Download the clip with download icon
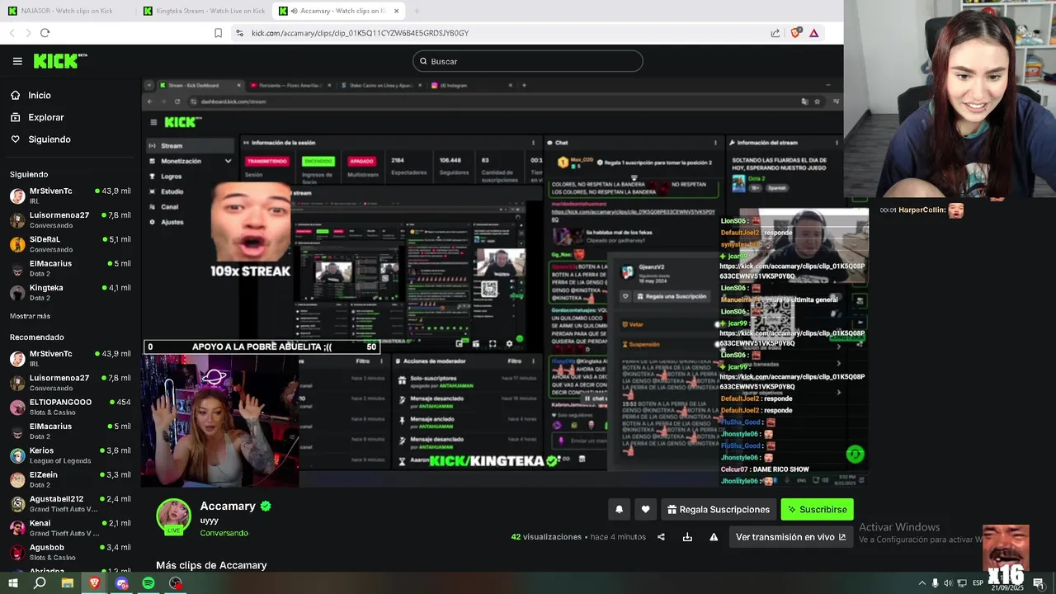The width and height of the screenshot is (1056, 594). click(687, 537)
